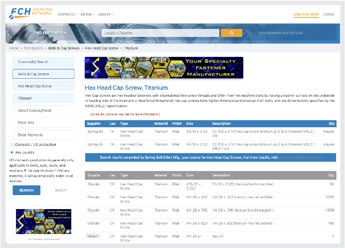Open Clander row 1/4-28 x .432

210,199
